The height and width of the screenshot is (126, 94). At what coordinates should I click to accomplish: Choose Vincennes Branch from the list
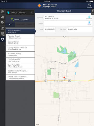pos(20,54)
